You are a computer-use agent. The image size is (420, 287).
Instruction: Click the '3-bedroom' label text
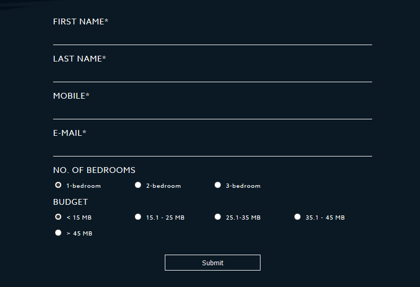click(243, 186)
